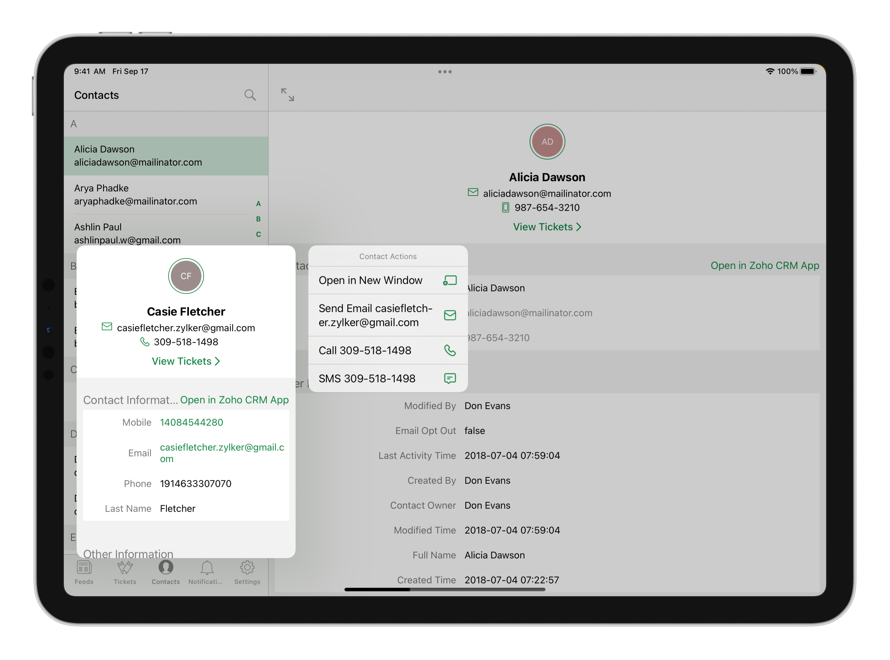Open in Zoho CRM App for Alicia Dawson
Viewport: 890px width, 660px height.
(x=765, y=265)
